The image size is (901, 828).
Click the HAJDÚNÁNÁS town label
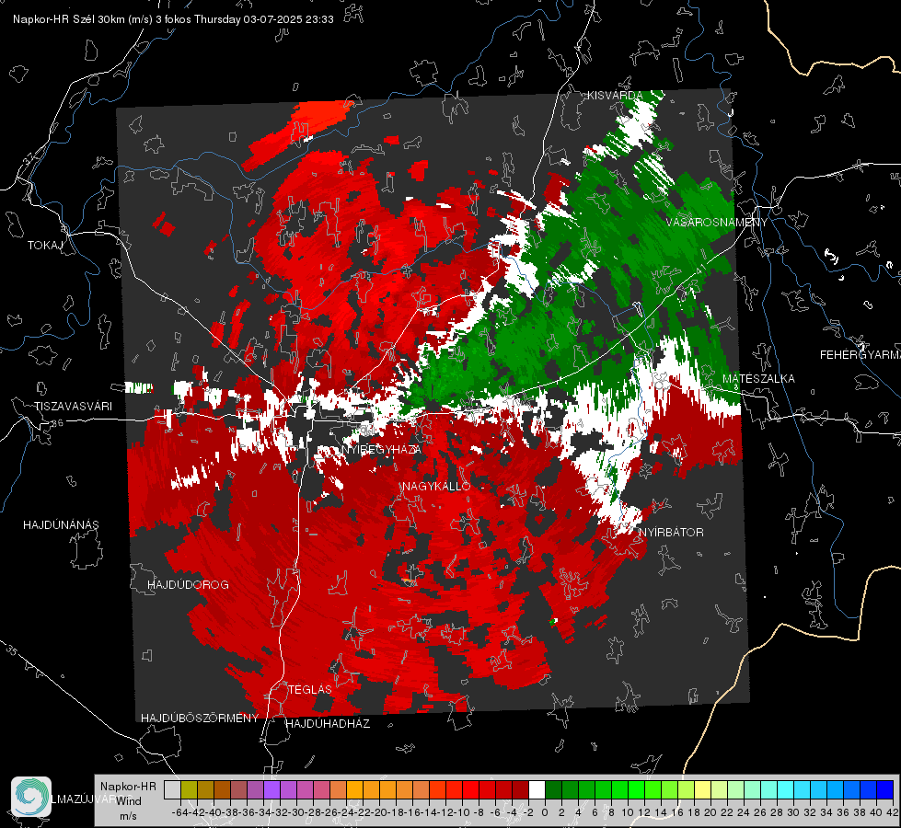click(61, 524)
